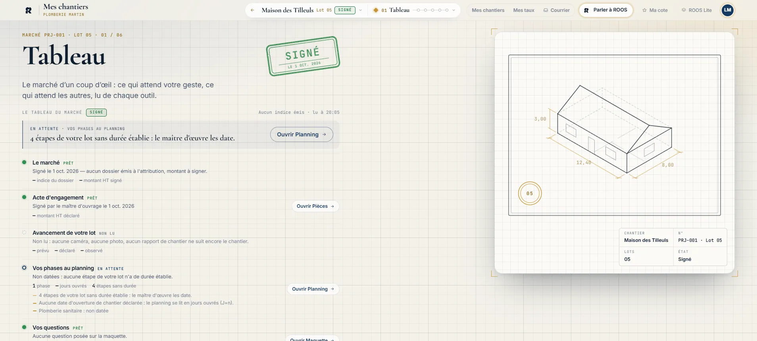
Task: Click the star icon of Ma cote
Action: click(x=644, y=10)
